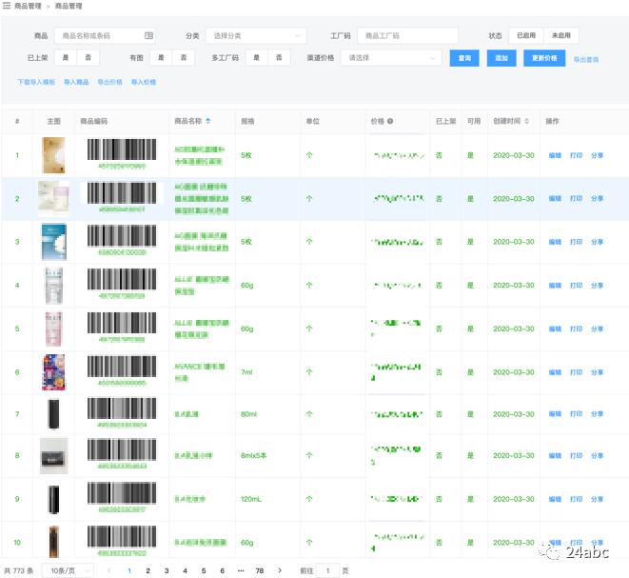Sort the table by 创建时间 column arrows
Viewport: 629px width, 578px height.
coord(526,121)
